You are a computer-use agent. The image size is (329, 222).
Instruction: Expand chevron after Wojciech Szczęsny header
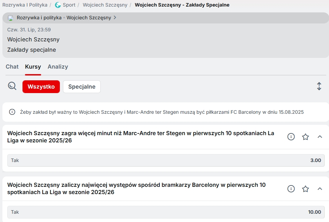115,18
